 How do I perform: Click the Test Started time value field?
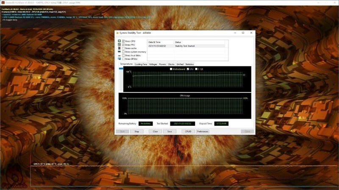(x=183, y=124)
